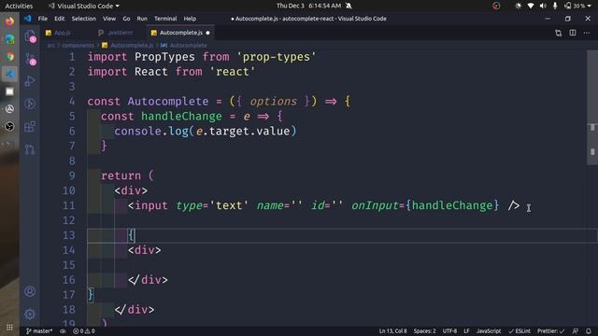
Task: Open the Help menu
Action: pyautogui.click(x=190, y=19)
